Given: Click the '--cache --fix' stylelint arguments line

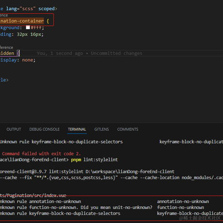Looking at the screenshot, I should tap(111, 177).
